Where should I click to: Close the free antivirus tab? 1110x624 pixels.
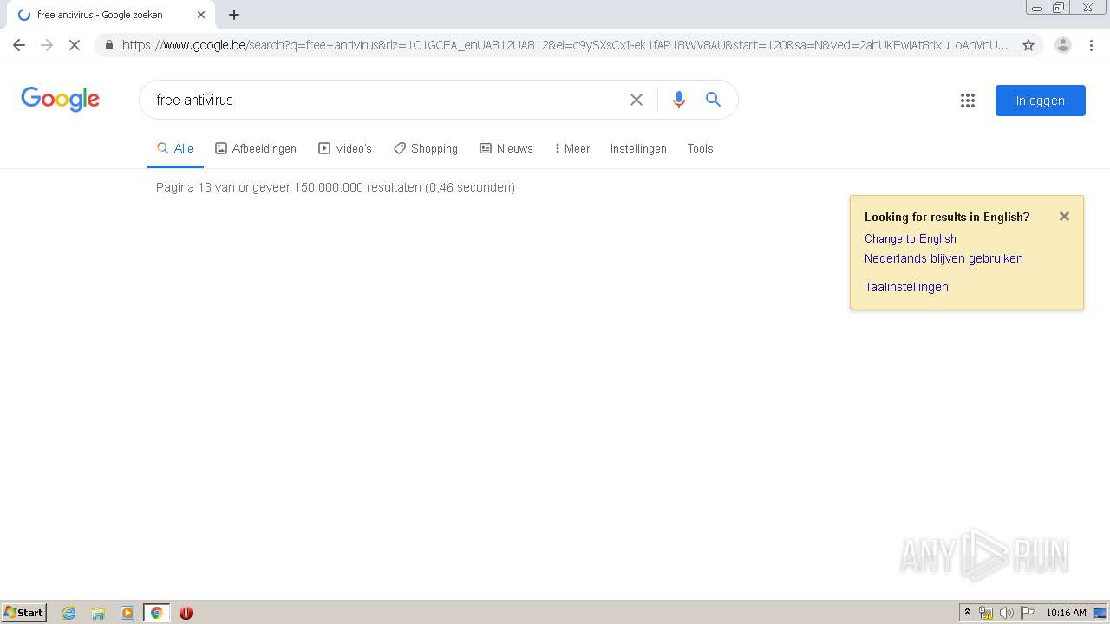click(x=201, y=15)
